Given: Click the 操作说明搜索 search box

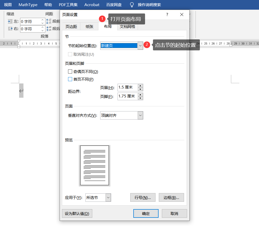Looking at the screenshot, I should pos(149,5).
